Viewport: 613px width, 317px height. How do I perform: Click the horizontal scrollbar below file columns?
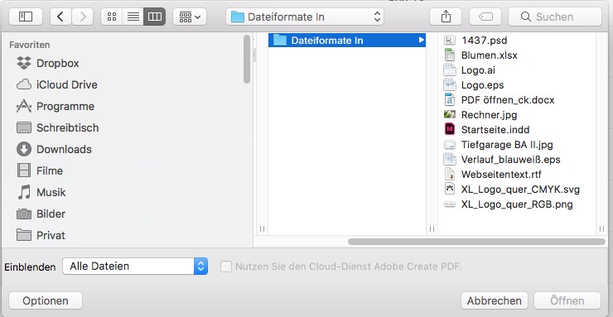pyautogui.click(x=476, y=242)
